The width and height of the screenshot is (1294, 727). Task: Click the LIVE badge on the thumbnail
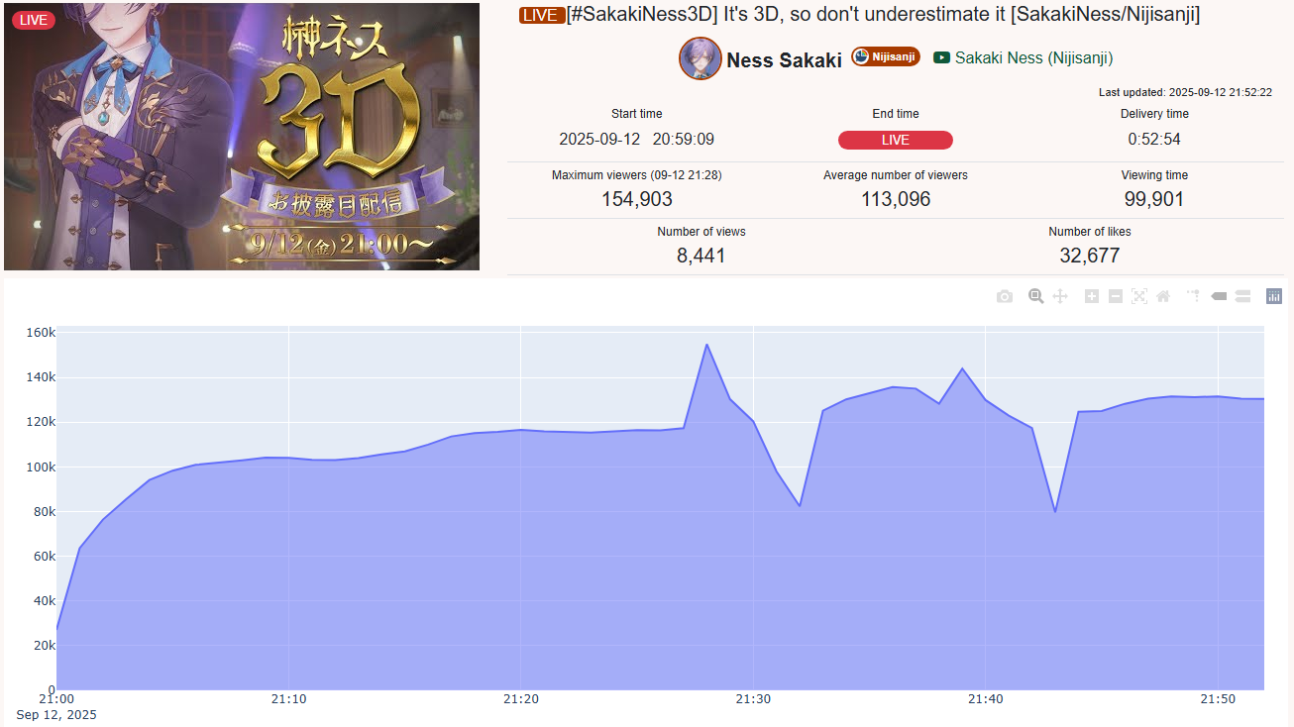[x=34, y=21]
